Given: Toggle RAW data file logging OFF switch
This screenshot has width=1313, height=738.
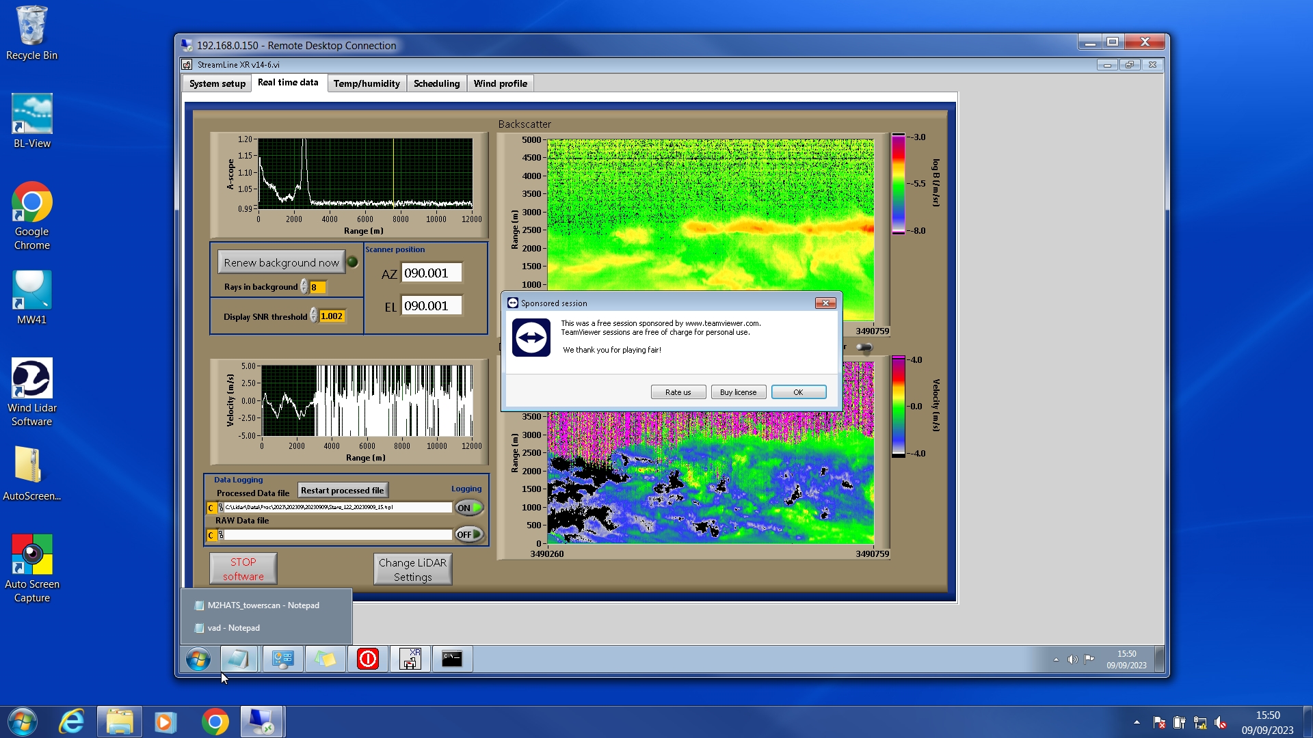Looking at the screenshot, I should [469, 534].
